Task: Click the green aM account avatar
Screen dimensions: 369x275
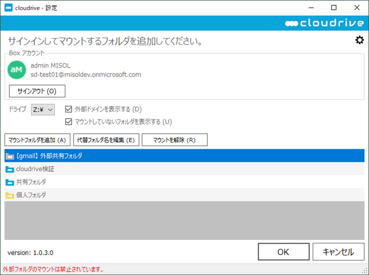Action: point(16,70)
